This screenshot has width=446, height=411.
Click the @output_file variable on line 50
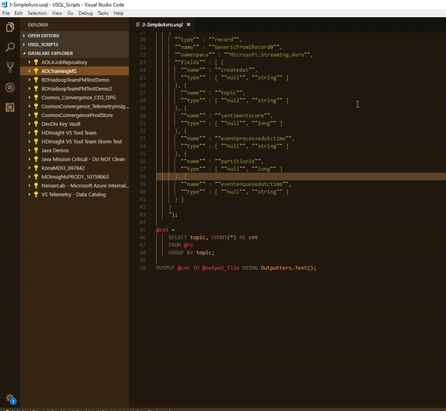tap(221, 268)
